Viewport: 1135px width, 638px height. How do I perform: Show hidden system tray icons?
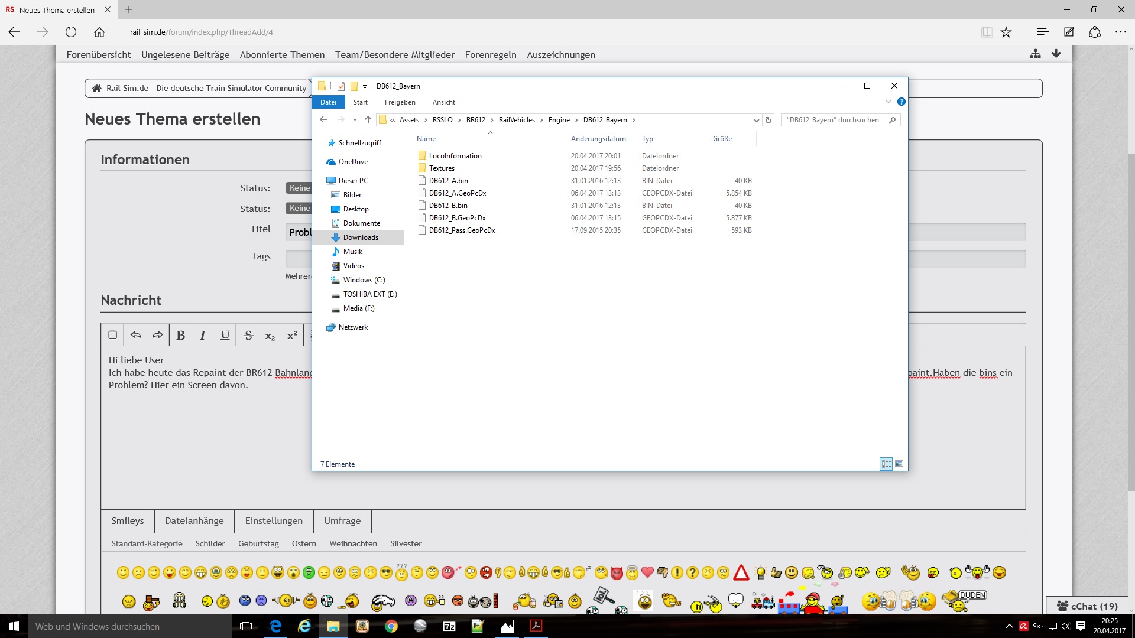(x=1009, y=626)
